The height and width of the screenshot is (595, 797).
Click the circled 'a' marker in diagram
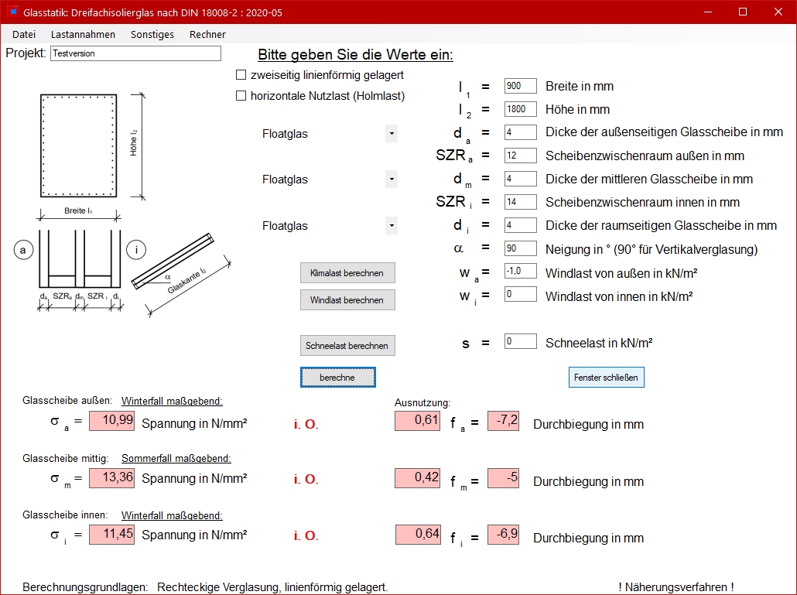tap(23, 250)
